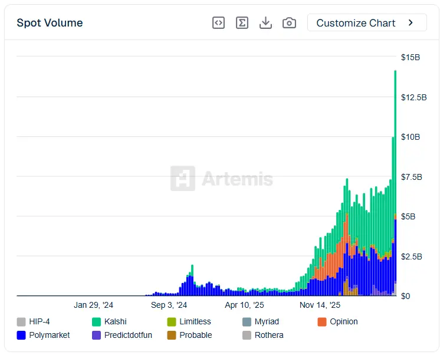Click the Spot Volume chart title
The width and height of the screenshot is (440, 355).
50,23
